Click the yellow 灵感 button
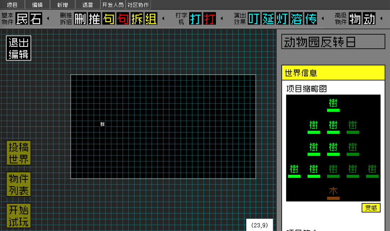This screenshot has width=390, height=231. [371, 208]
